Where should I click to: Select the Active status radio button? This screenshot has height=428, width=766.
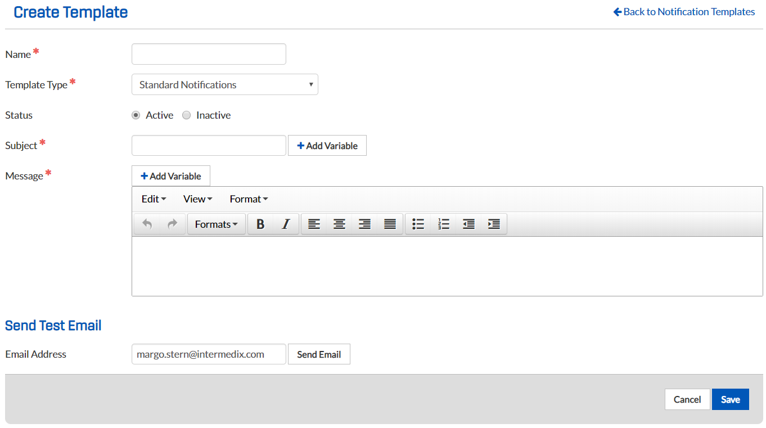pyautogui.click(x=136, y=115)
